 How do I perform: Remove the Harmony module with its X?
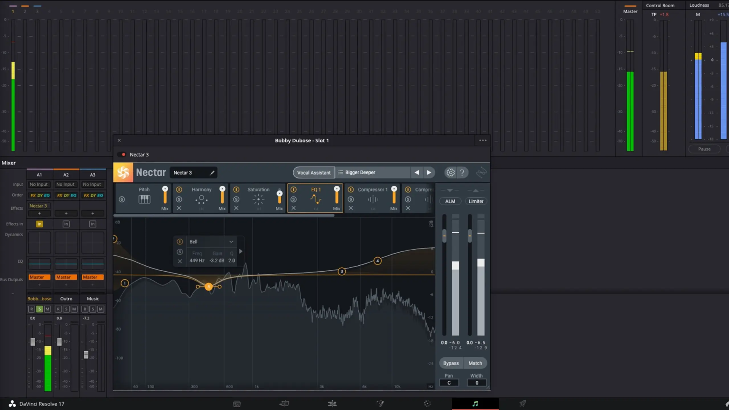pyautogui.click(x=179, y=208)
